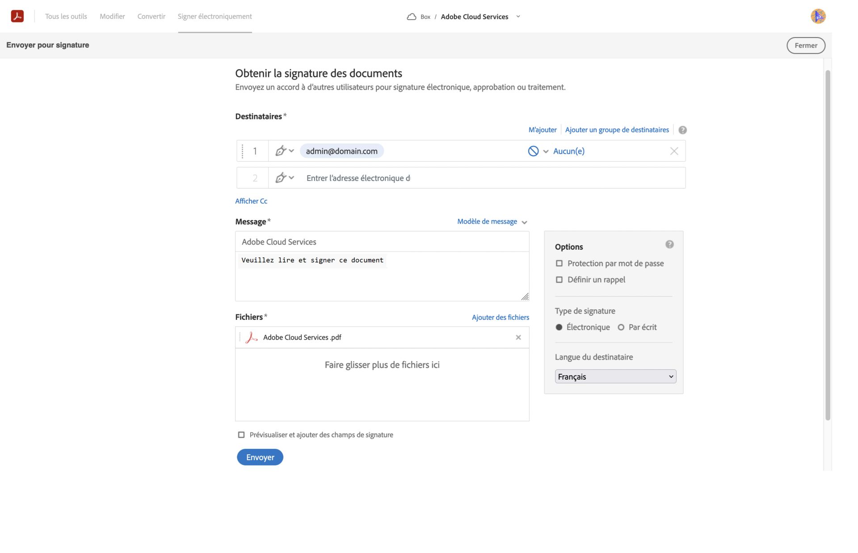Click the Envoyer button
Screen dimensions: 858x553
pos(260,457)
